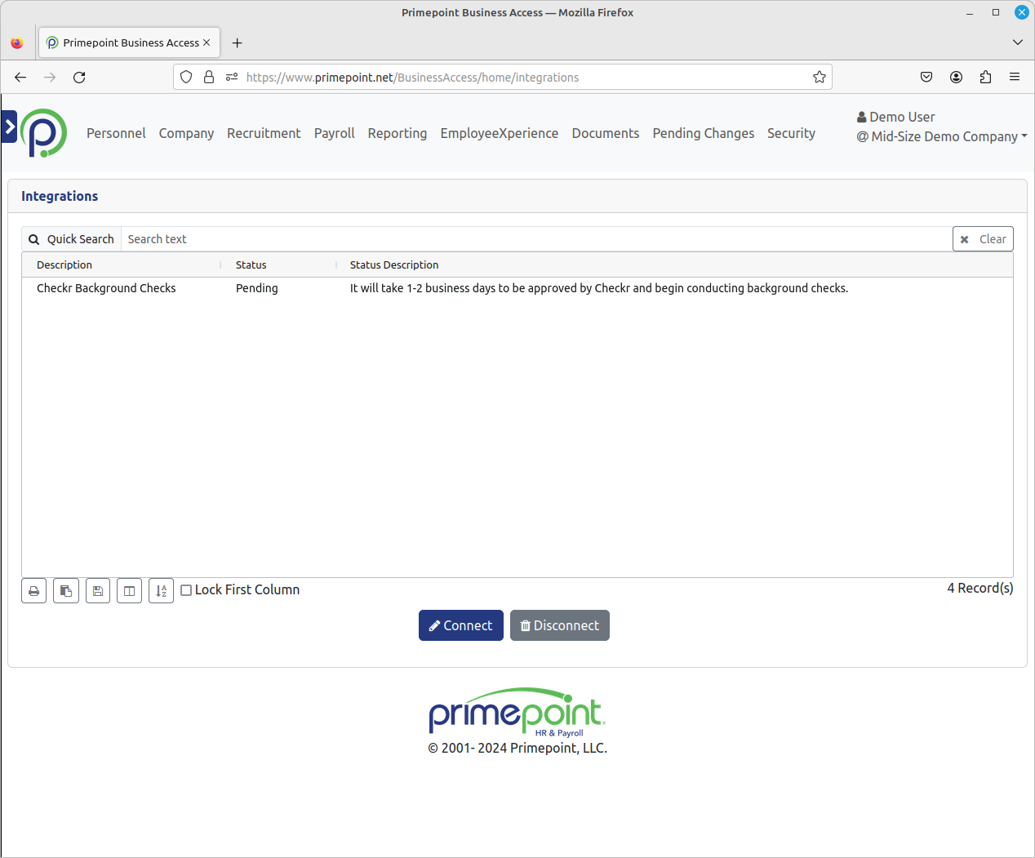
Task: Open the Payroll menu
Action: (334, 133)
